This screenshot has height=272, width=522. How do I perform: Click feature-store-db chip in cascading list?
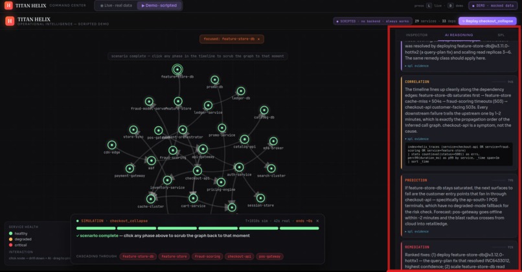tap(138, 256)
